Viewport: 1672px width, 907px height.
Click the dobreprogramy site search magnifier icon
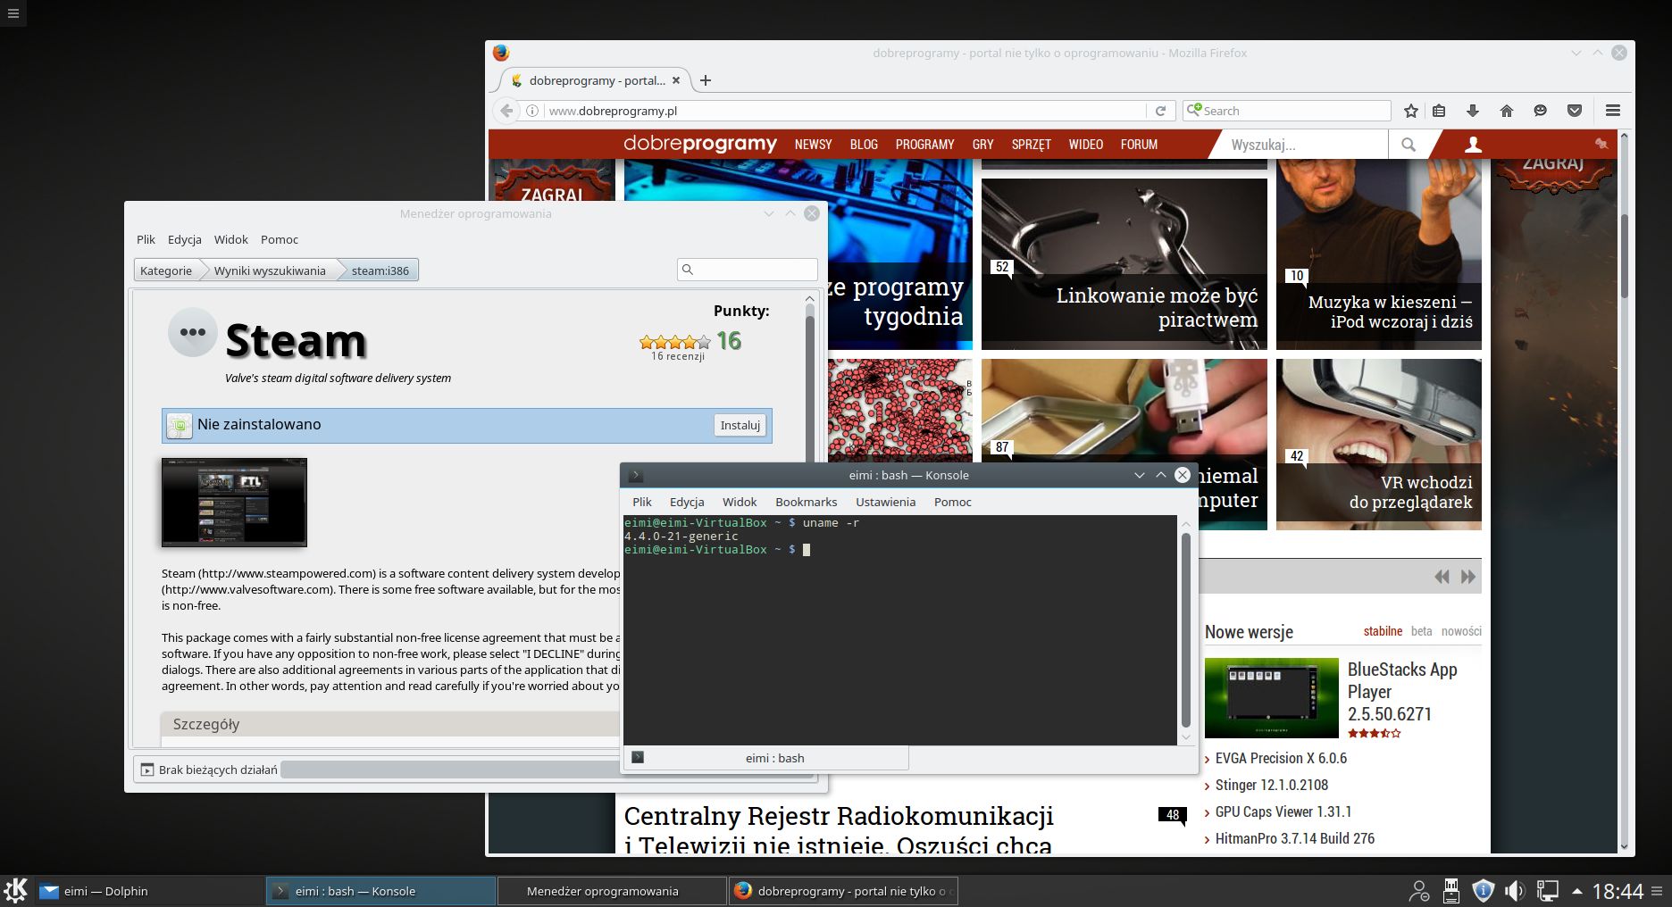(1409, 145)
